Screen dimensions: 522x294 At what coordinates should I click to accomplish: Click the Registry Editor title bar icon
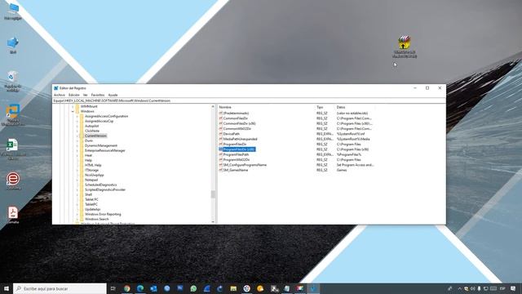point(56,88)
